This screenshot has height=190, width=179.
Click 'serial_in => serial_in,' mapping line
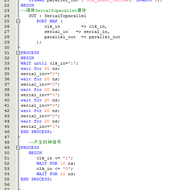point(77,32)
